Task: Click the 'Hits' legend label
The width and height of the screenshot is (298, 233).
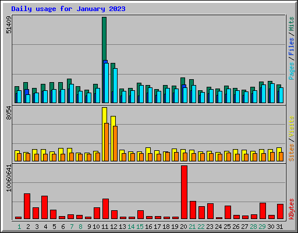Action: tap(291, 24)
